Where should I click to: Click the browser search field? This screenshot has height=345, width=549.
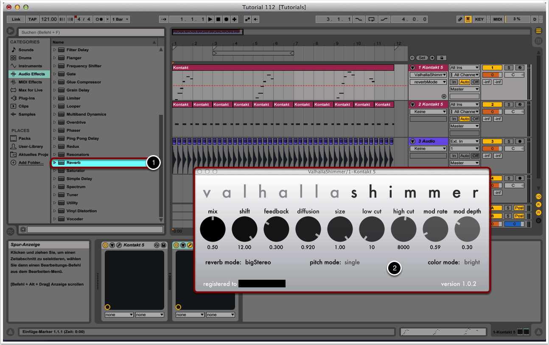click(x=91, y=33)
